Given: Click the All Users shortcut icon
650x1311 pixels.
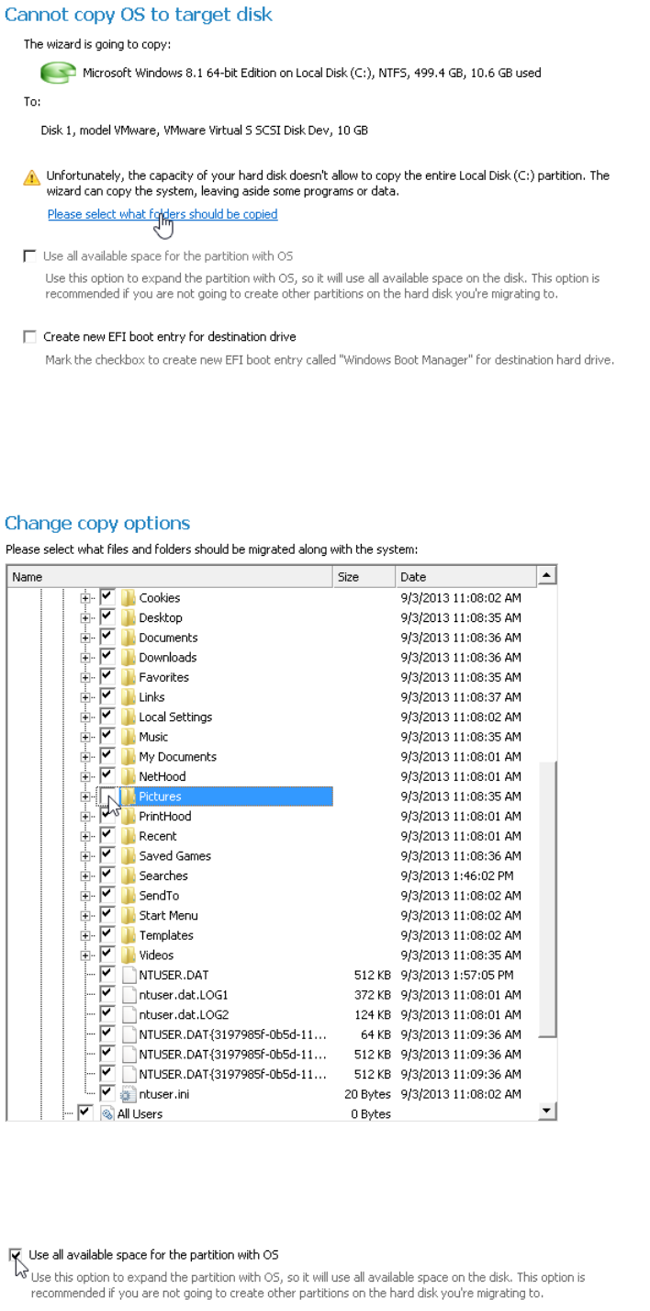Looking at the screenshot, I should pos(106,1113).
